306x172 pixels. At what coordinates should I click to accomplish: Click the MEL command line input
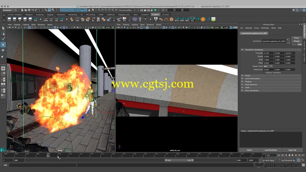tap(42, 165)
